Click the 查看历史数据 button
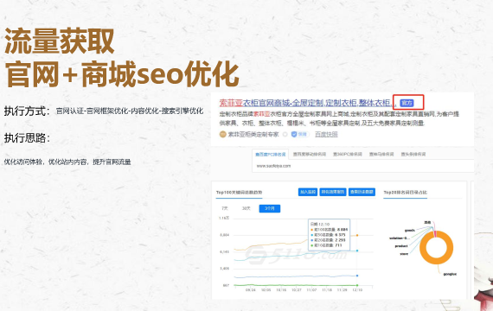This screenshot has width=493, height=311. pos(362,192)
